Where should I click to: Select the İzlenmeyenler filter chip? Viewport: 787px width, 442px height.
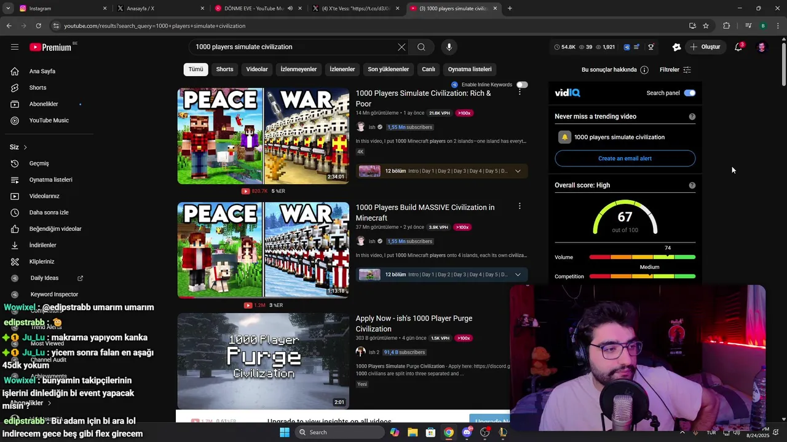click(299, 69)
